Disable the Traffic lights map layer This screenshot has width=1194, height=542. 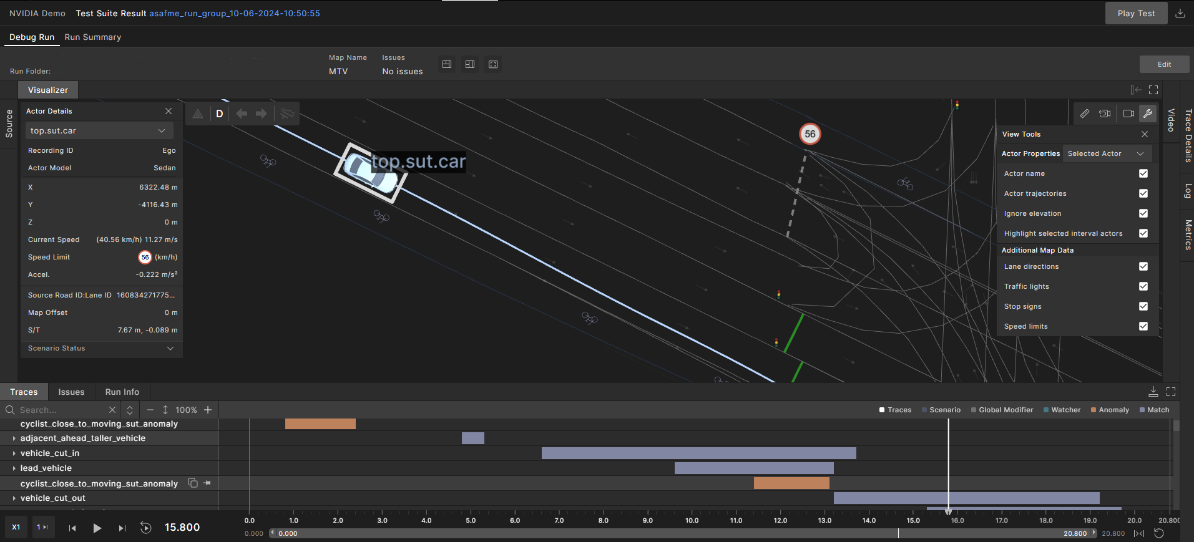pos(1143,286)
